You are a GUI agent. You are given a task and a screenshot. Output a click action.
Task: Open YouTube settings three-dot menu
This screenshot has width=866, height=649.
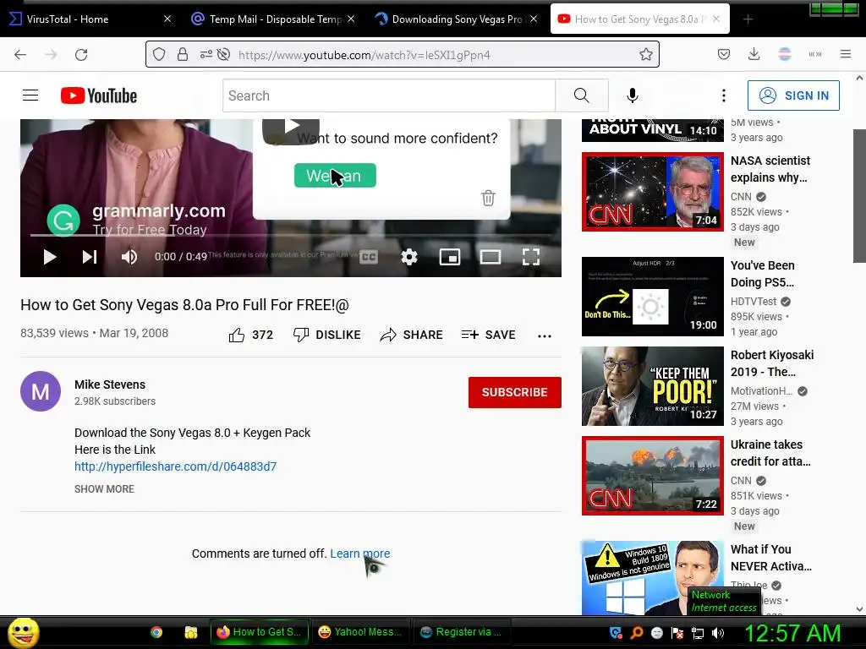click(x=724, y=95)
